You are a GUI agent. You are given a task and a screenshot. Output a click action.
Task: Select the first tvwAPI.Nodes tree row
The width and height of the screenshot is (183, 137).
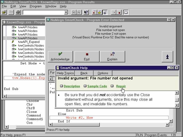click(x=28, y=27)
